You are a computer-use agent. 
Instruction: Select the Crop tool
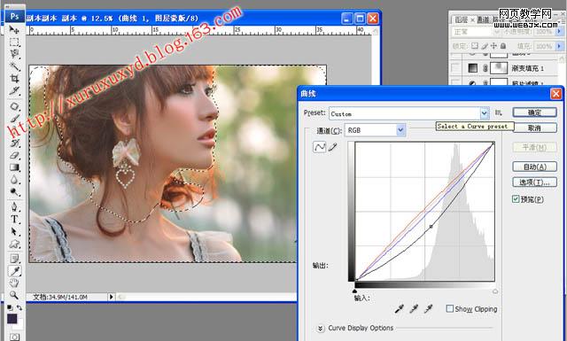(x=14, y=78)
